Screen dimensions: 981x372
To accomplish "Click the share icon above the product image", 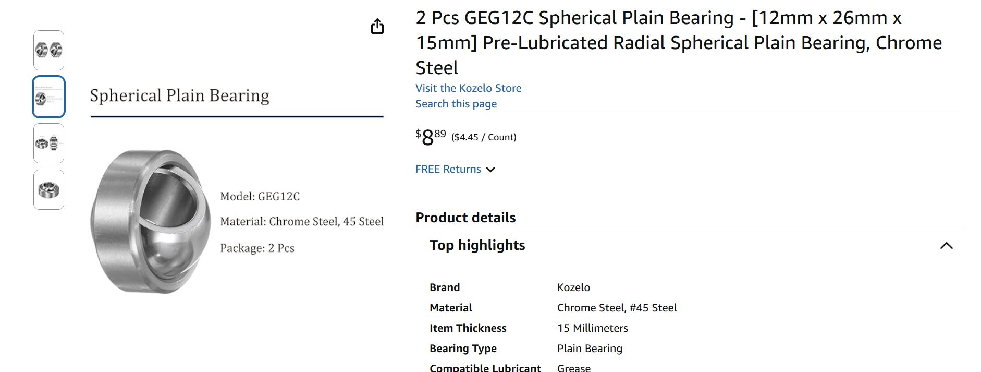I will click(x=377, y=27).
